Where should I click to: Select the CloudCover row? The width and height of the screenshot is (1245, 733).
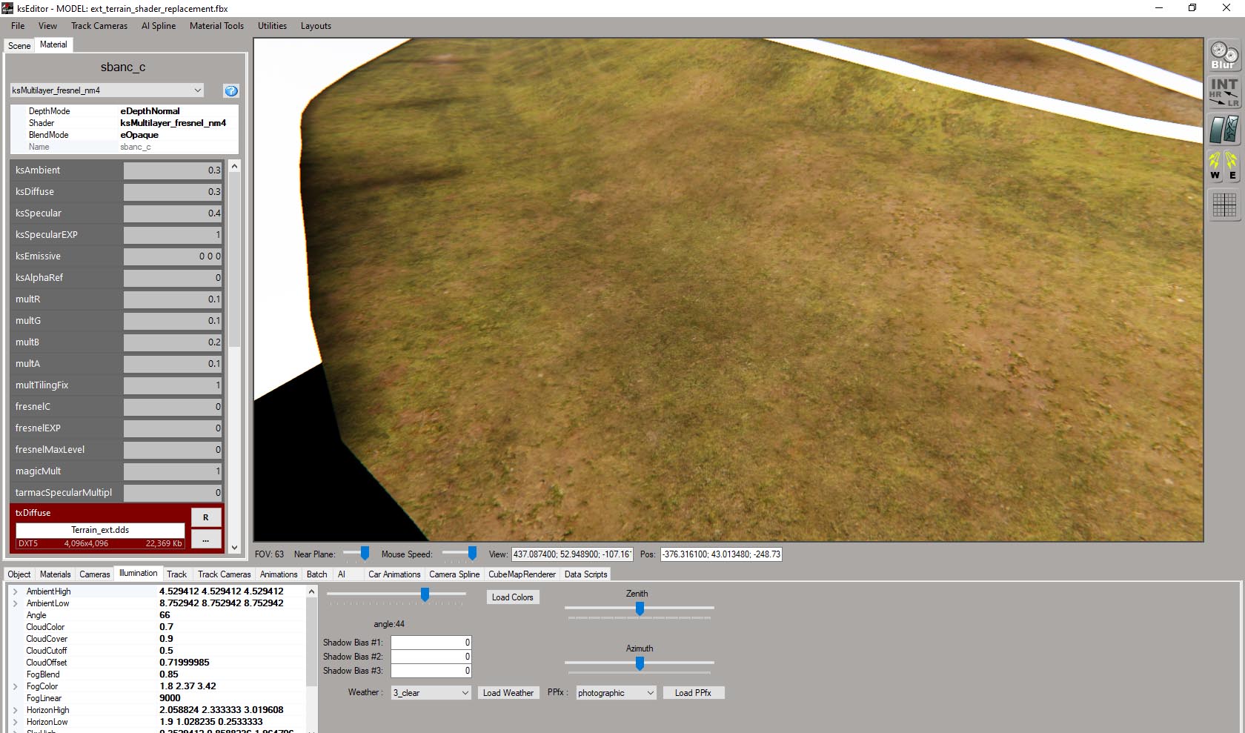click(156, 639)
